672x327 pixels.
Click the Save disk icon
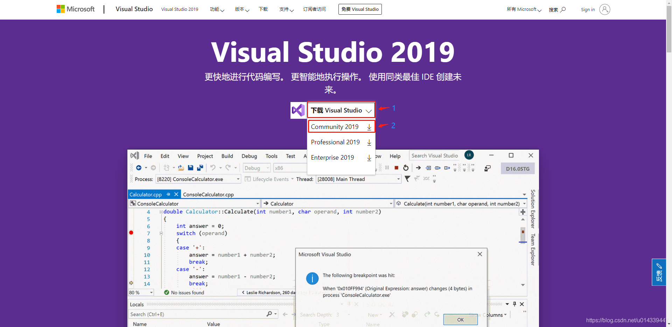tap(190, 168)
